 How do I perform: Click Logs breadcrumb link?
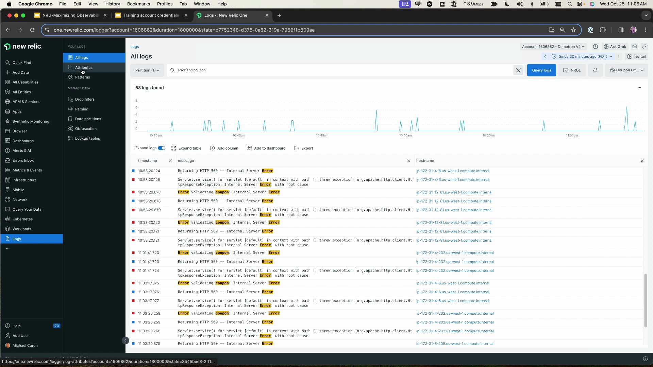coord(135,47)
